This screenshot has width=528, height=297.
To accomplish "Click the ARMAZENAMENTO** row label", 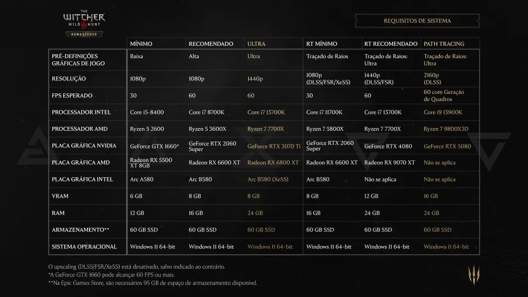I will tap(80, 230).
